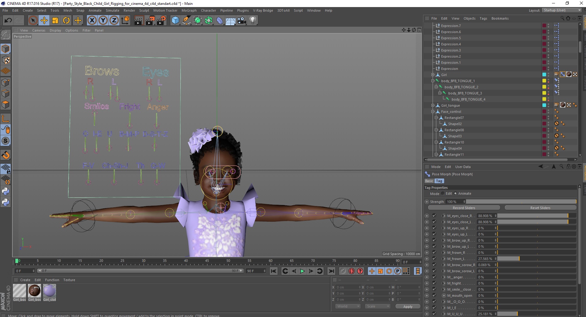Open material manager Texture menu
Viewport: 586px width, 317px height.
coord(69,280)
